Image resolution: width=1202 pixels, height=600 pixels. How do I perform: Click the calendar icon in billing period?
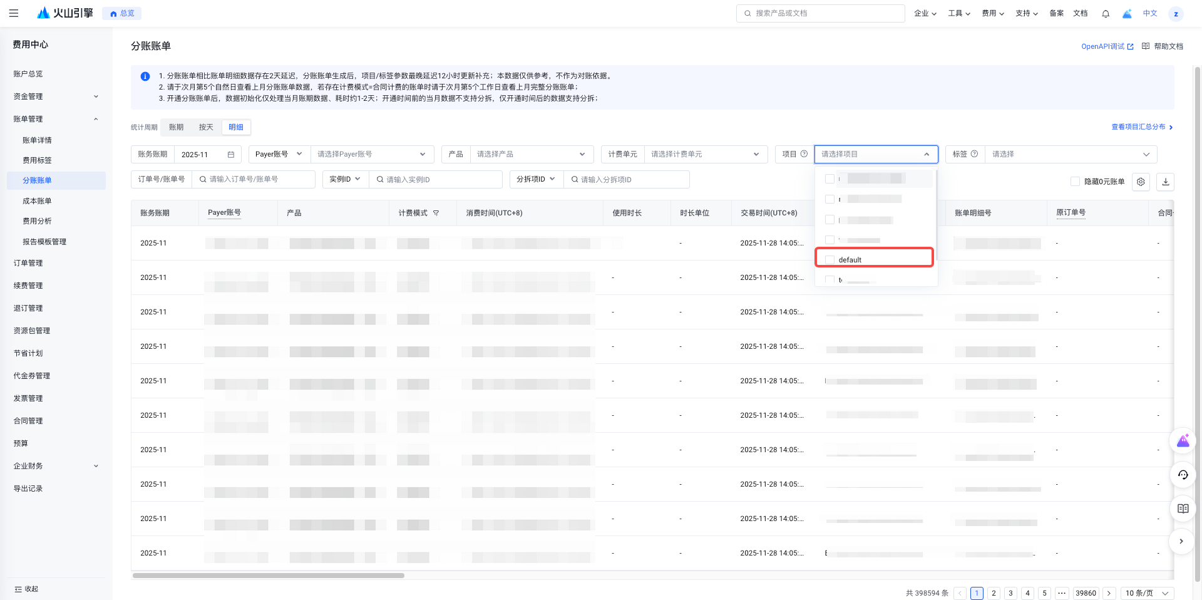(x=231, y=155)
